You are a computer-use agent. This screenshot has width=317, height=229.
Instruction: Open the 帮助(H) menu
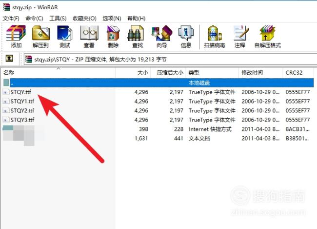point(137,19)
